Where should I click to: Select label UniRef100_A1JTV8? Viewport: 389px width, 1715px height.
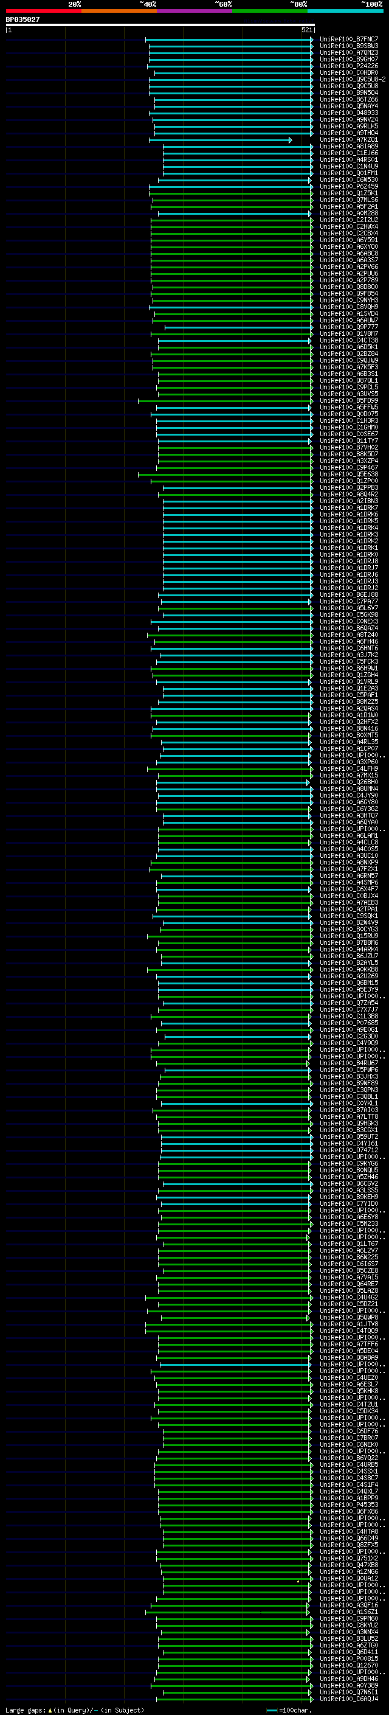(x=348, y=1325)
